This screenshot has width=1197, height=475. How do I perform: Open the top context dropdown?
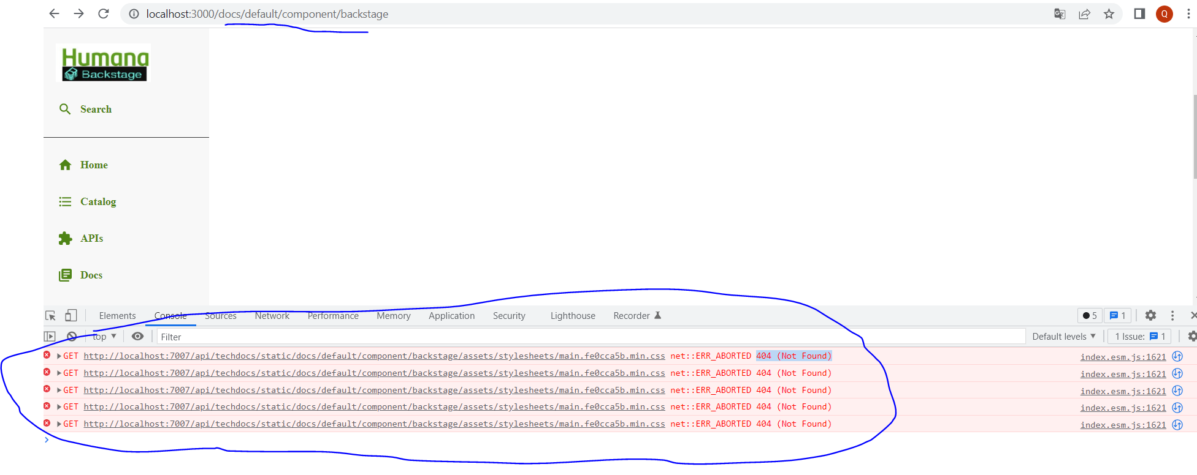point(104,336)
